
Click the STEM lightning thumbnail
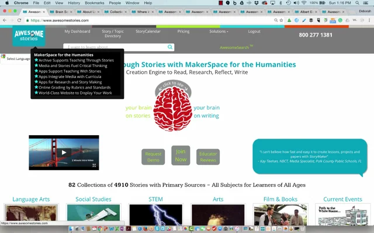tap(156, 215)
